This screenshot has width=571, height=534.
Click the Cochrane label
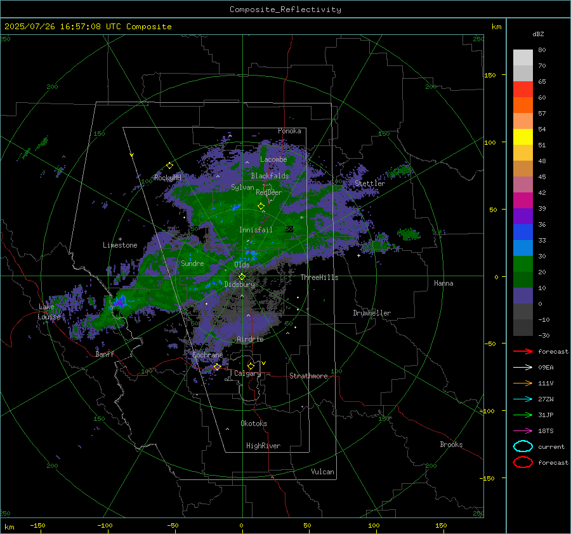[x=207, y=355]
